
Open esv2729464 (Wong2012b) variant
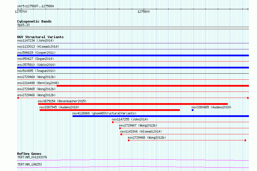pos(36,77)
